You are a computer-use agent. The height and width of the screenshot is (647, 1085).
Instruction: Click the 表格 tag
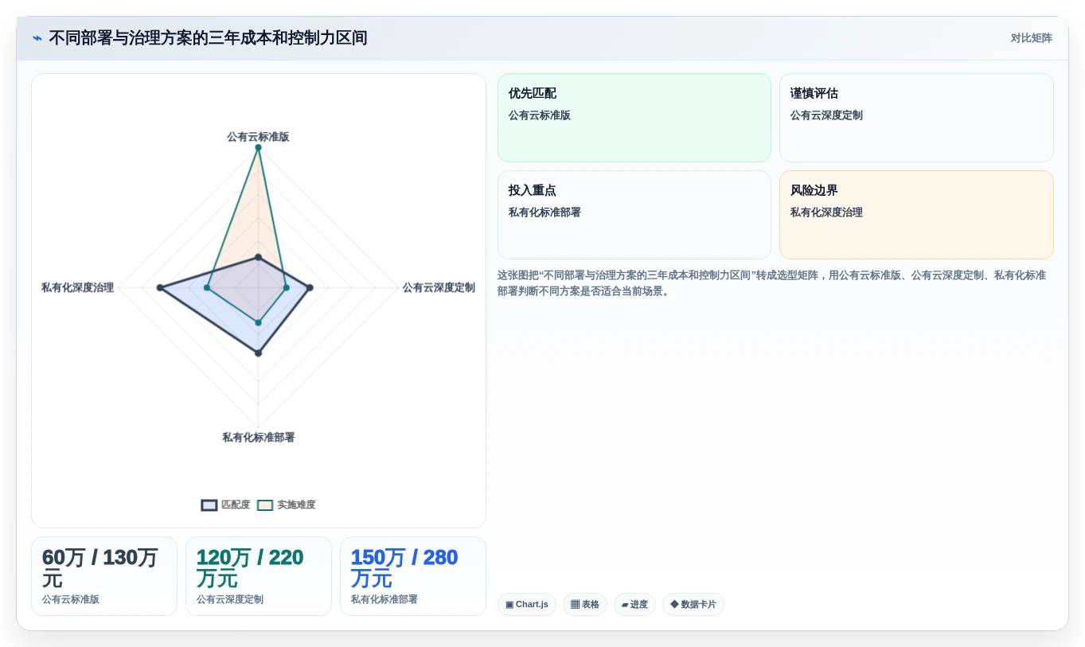pyautogui.click(x=585, y=604)
